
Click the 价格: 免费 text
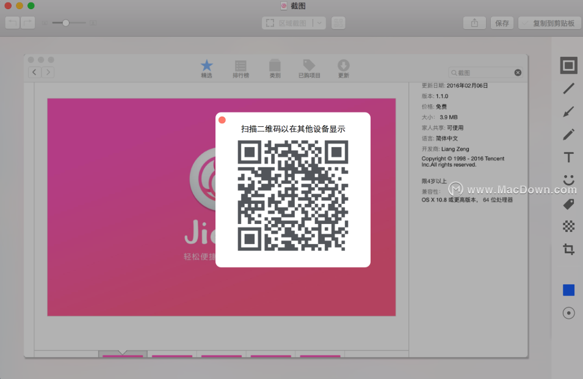(434, 107)
